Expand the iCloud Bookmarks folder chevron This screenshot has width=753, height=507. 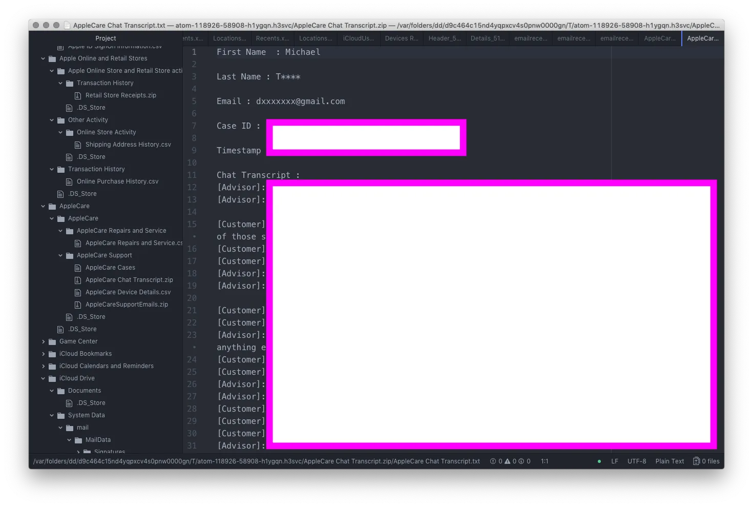(43, 354)
